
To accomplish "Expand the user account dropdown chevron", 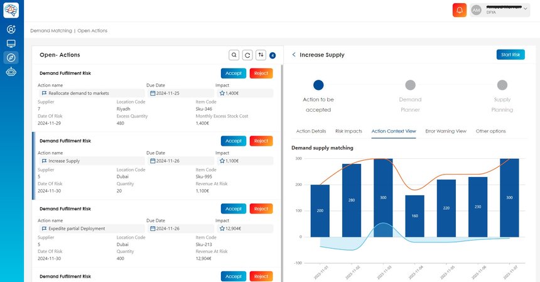I will pos(525,9).
